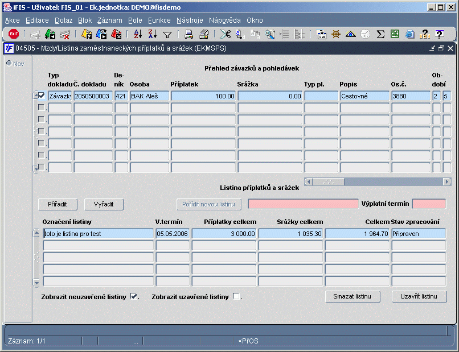
Task: Click the single printer icon
Action: (189, 35)
